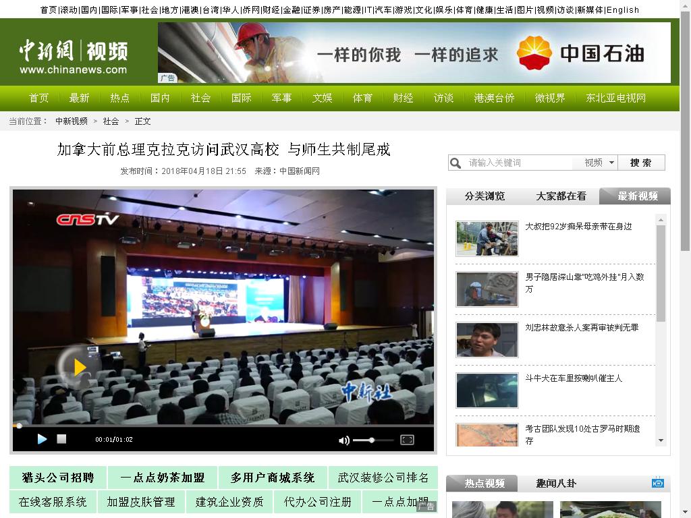Open 刘忠林故意杀人案再审被判无罪 video link
This screenshot has height=518, width=691.
click(x=582, y=328)
